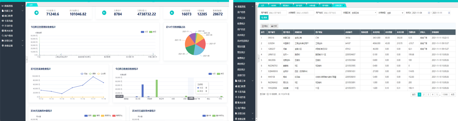Viewport: 458px width, 121px height.
Task: Collapse the right window's sidebar with the arrow handle
Action: point(258,59)
